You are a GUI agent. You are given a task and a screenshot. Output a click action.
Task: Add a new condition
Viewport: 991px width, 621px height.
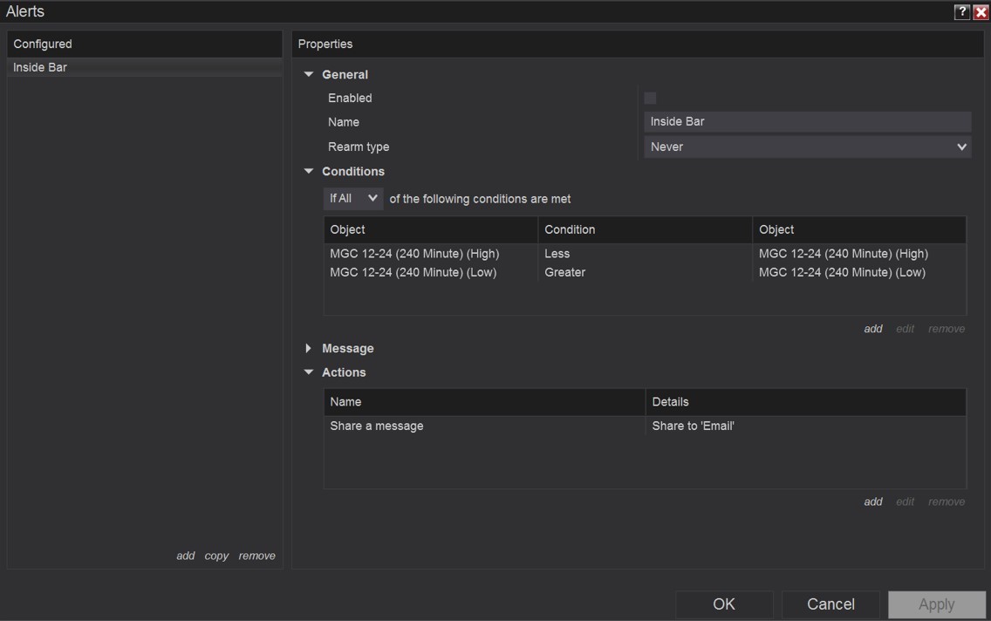872,329
